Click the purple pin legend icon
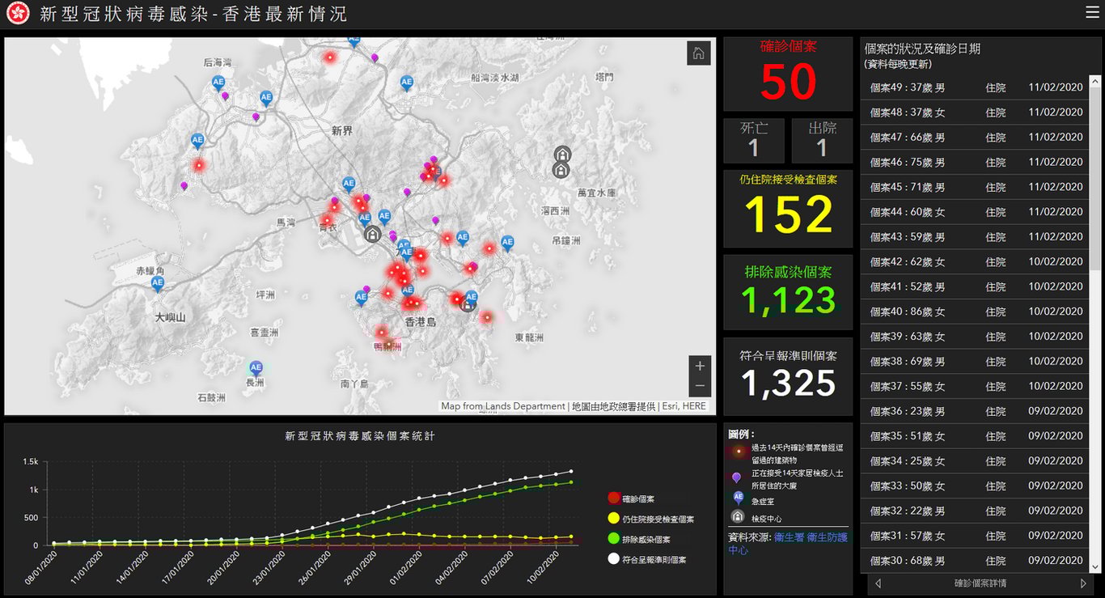The width and height of the screenshot is (1105, 598). coord(737,478)
